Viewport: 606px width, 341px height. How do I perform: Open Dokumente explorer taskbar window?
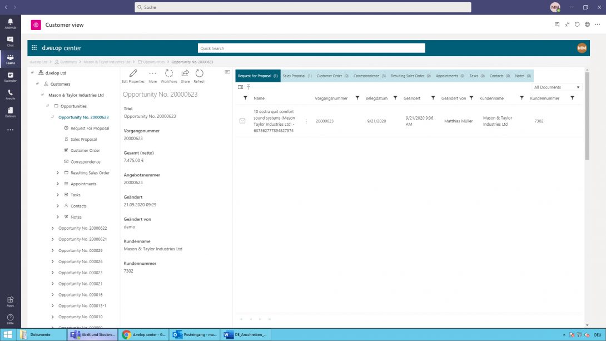click(x=41, y=334)
